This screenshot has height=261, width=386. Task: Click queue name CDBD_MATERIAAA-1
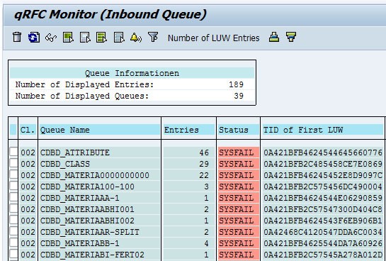80,198
